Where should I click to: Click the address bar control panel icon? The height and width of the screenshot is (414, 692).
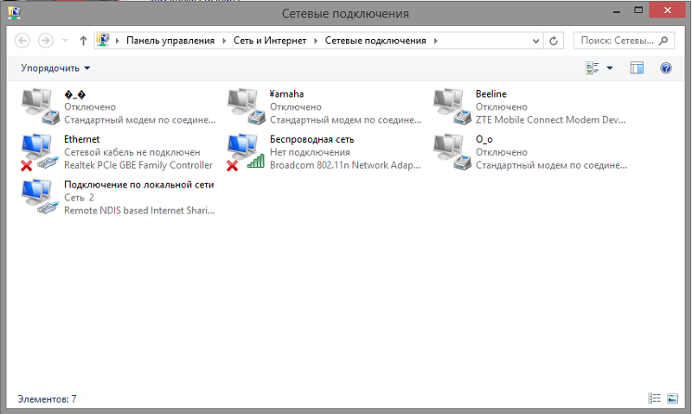(103, 40)
